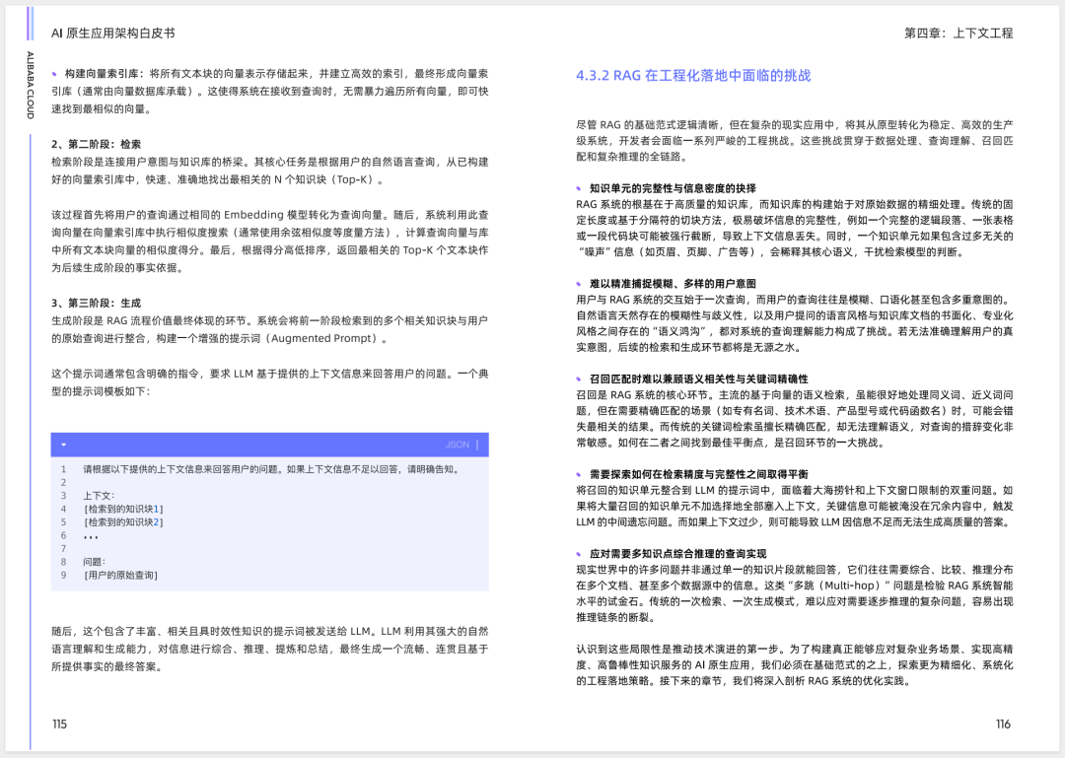The height and width of the screenshot is (758, 1065).
Task: Click the ellipsis on code line 6
Action: pos(91,536)
